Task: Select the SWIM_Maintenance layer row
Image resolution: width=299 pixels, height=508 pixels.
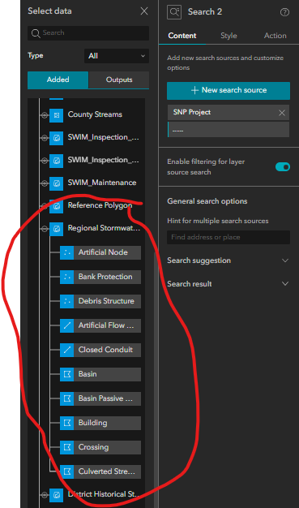Action: point(102,183)
